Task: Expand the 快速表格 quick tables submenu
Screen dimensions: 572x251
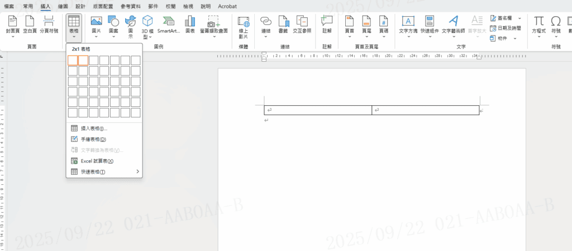Action: coord(104,172)
